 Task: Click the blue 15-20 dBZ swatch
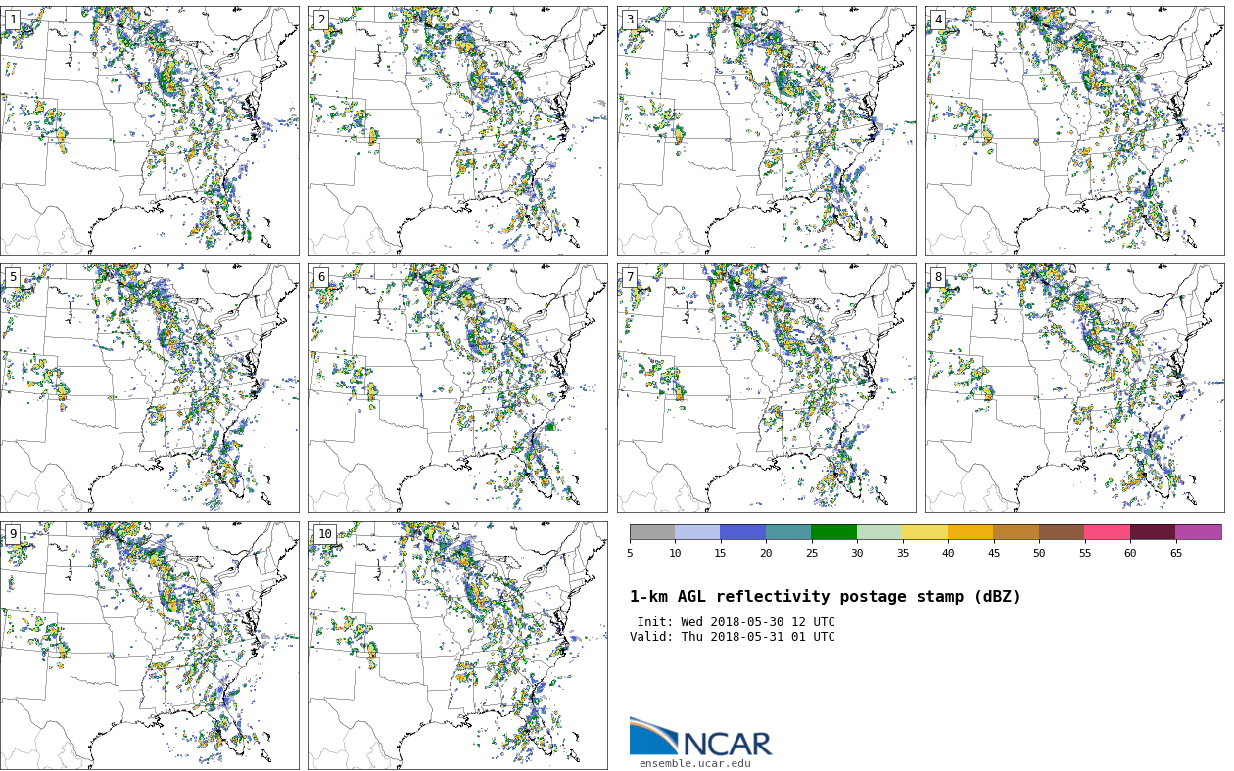pyautogui.click(x=742, y=532)
